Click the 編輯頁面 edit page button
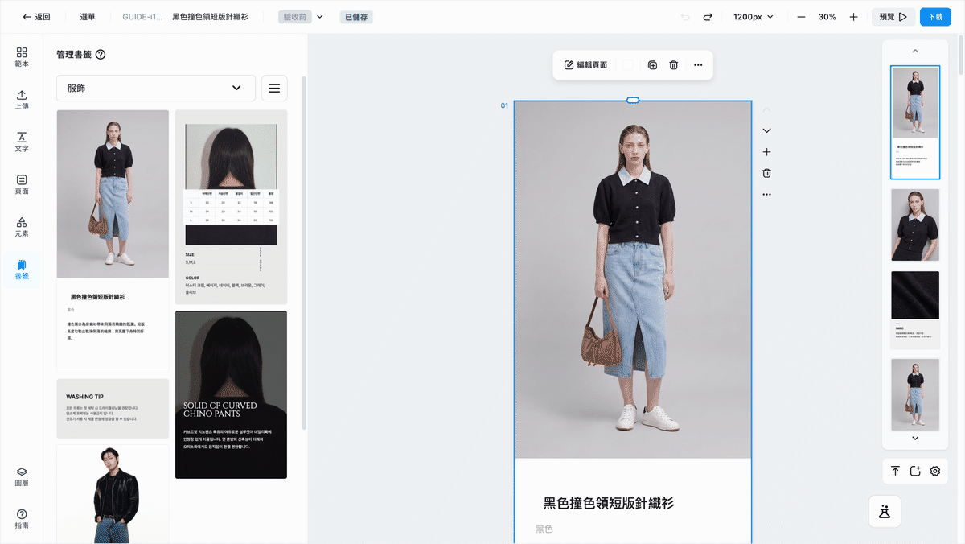The width and height of the screenshot is (965, 544). pos(586,64)
